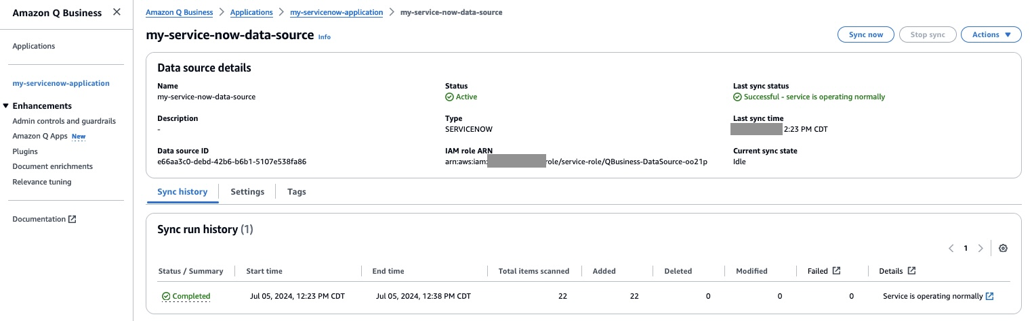
Task: Navigate to Relevance tuning
Action: [42, 182]
